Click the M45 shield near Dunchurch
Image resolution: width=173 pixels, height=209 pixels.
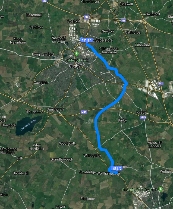(x=84, y=112)
